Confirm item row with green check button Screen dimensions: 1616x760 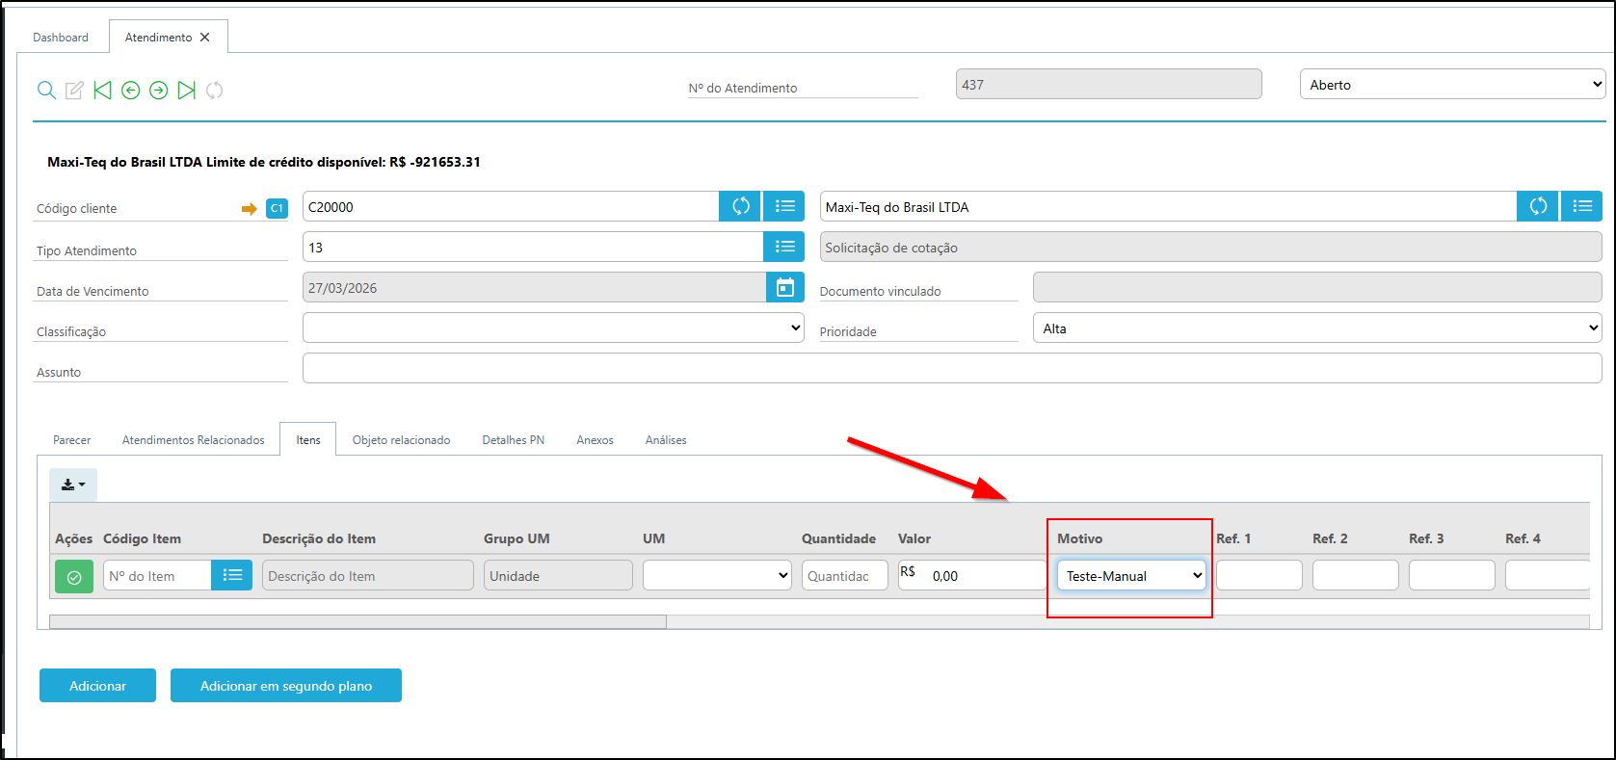coord(74,576)
